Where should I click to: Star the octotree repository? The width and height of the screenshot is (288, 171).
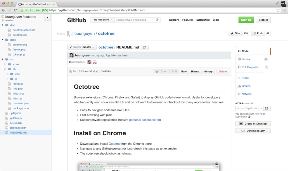(235, 33)
